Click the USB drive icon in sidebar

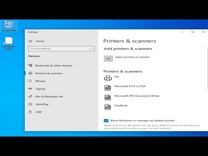click(30, 112)
